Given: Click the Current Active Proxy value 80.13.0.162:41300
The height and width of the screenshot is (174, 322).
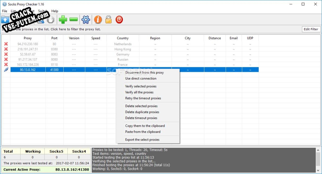Looking at the screenshot, I should tap(72, 170).
